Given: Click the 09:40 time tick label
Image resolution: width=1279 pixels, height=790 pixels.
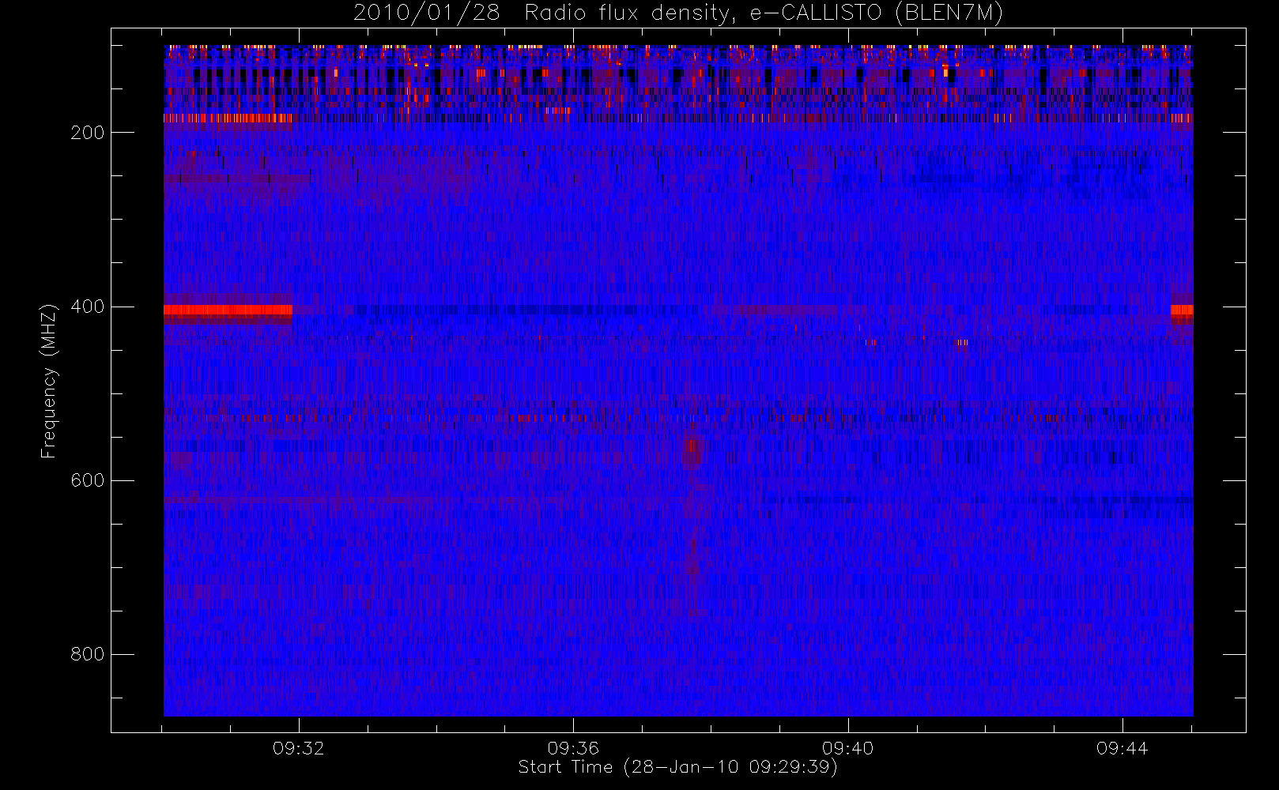Looking at the screenshot, I should tap(848, 748).
